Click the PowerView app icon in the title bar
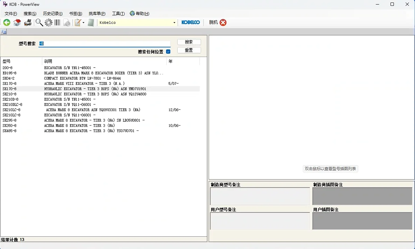Screen dimensions: 415x249 coord(5,4)
